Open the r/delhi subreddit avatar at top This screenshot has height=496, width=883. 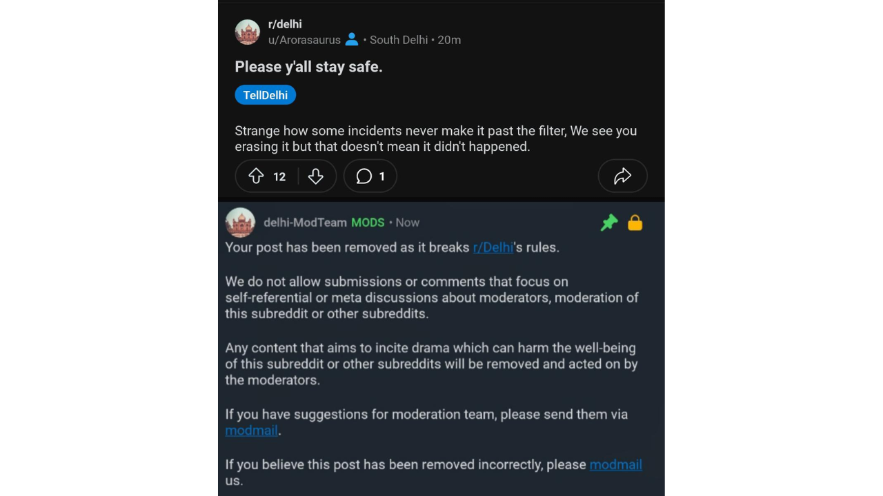(248, 32)
